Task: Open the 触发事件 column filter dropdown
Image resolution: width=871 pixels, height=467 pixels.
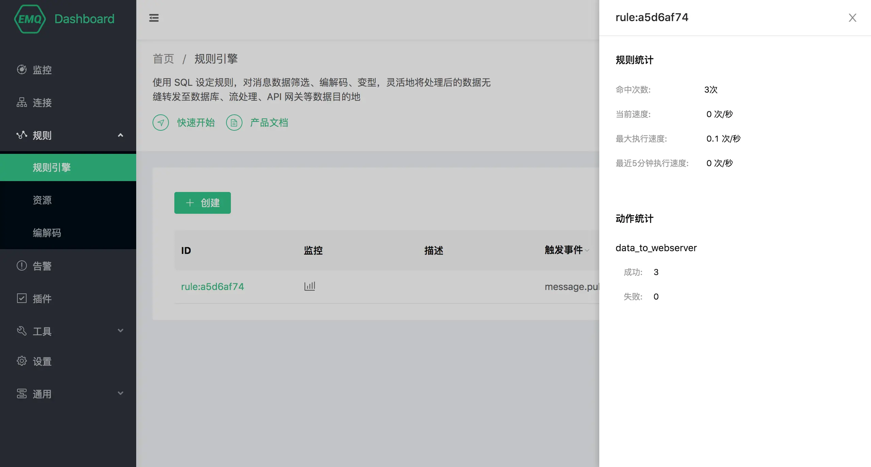Action: coord(587,250)
